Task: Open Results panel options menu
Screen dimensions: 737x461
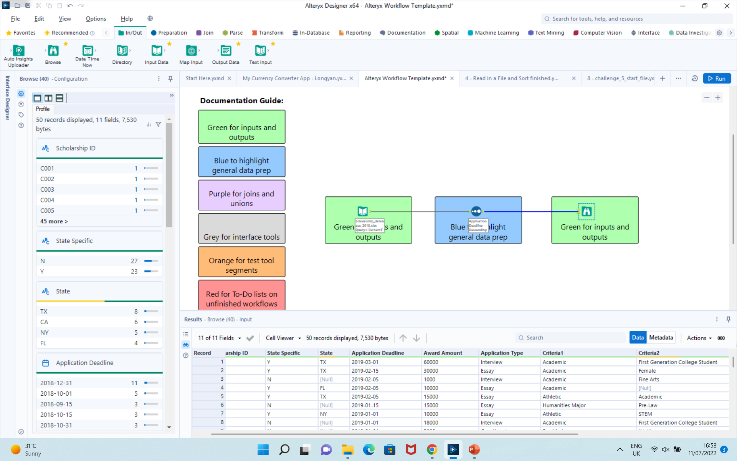Action: point(717,319)
